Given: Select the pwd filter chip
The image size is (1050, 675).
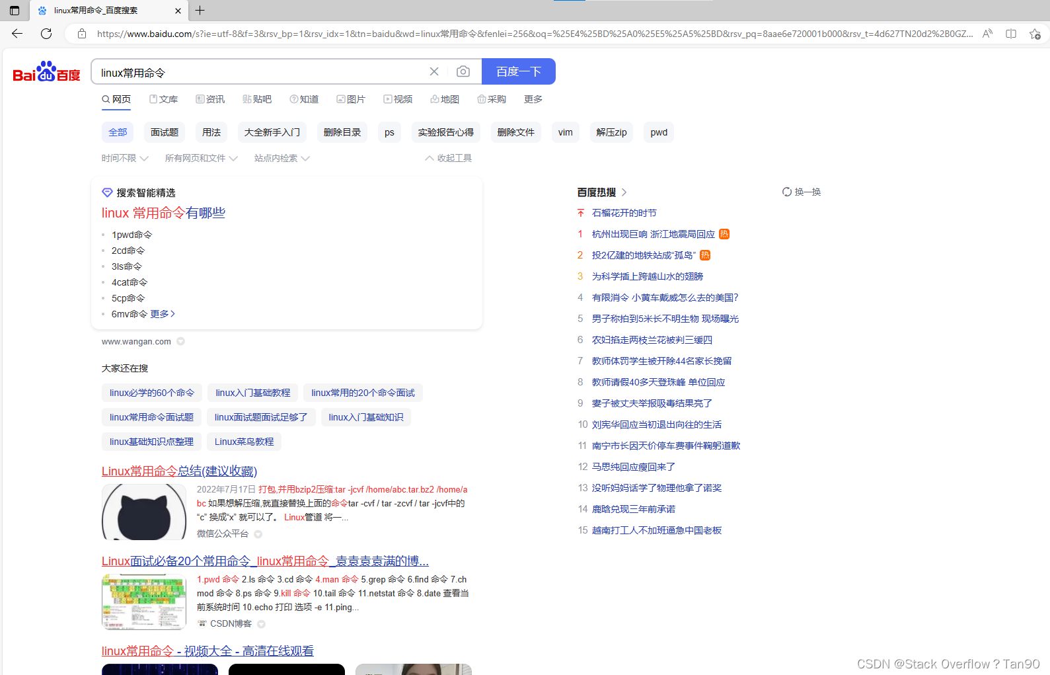Looking at the screenshot, I should [659, 132].
